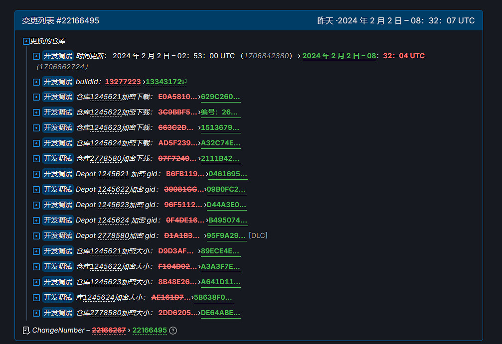
Task: Click the external link icon after 13343172
Action: [184, 82]
